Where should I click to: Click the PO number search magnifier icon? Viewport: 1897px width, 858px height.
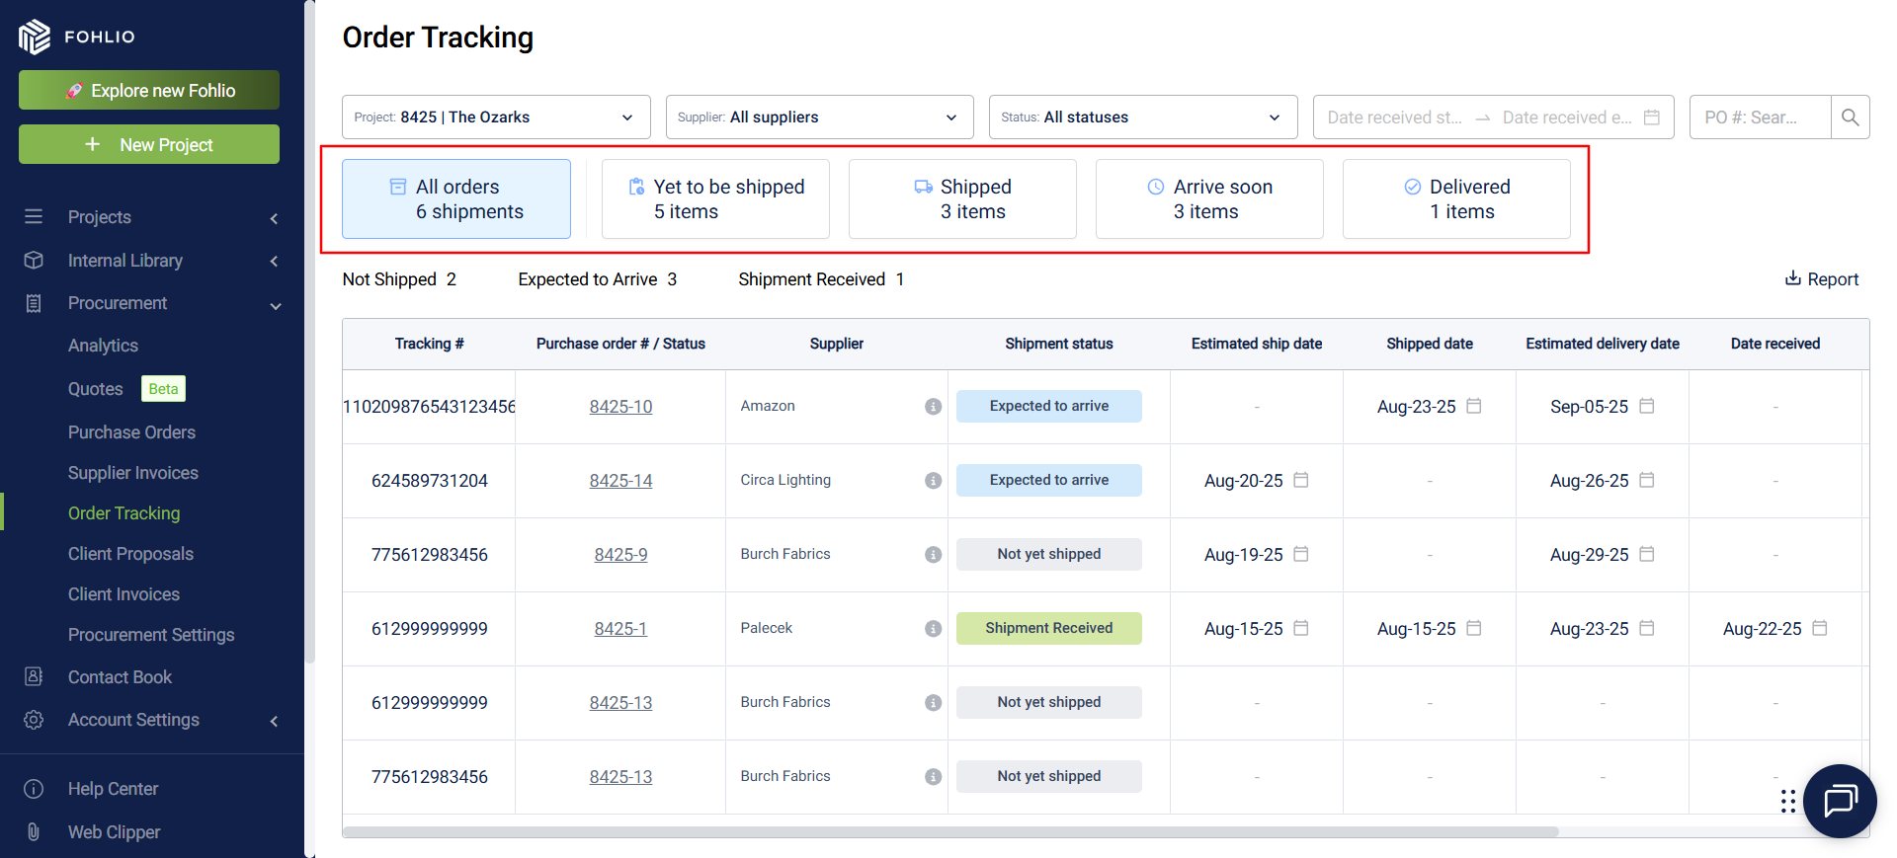1850,117
